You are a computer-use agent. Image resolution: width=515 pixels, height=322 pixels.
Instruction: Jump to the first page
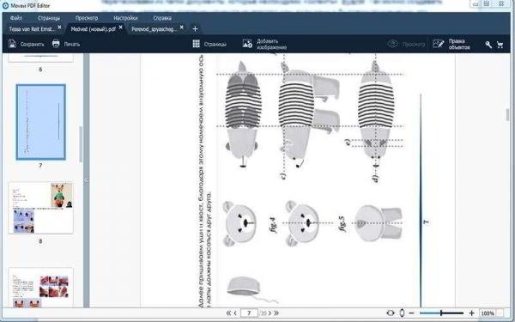click(228, 313)
